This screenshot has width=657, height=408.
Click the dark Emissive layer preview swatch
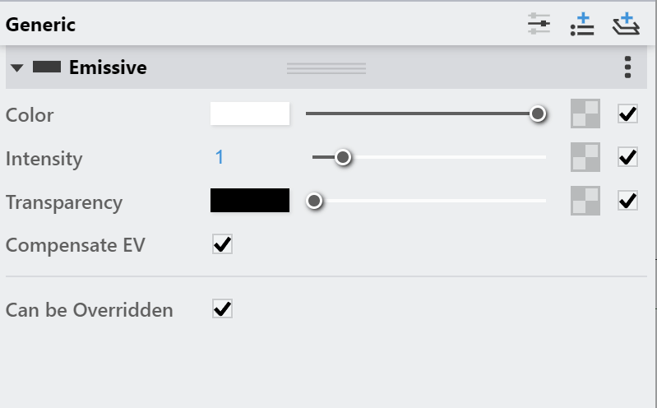coord(47,67)
